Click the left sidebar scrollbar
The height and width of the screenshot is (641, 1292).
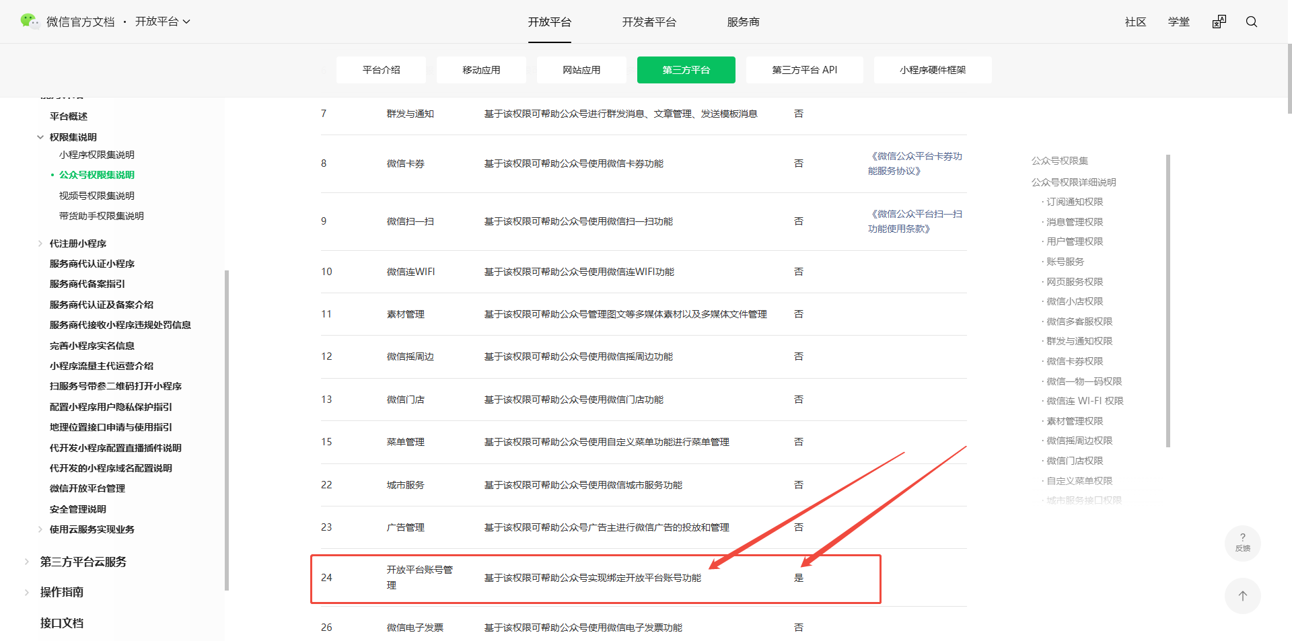coord(227,430)
